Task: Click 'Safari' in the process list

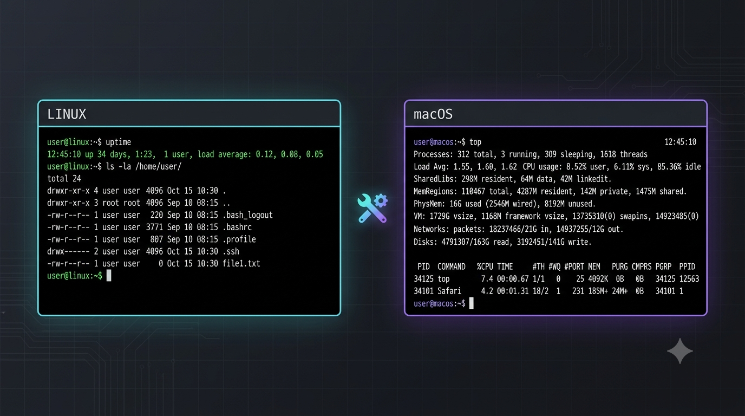Action: (449, 291)
